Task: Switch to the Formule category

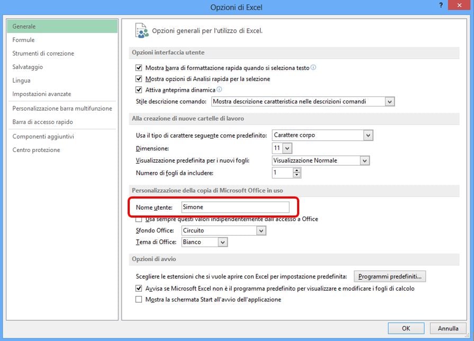Action: click(62, 40)
